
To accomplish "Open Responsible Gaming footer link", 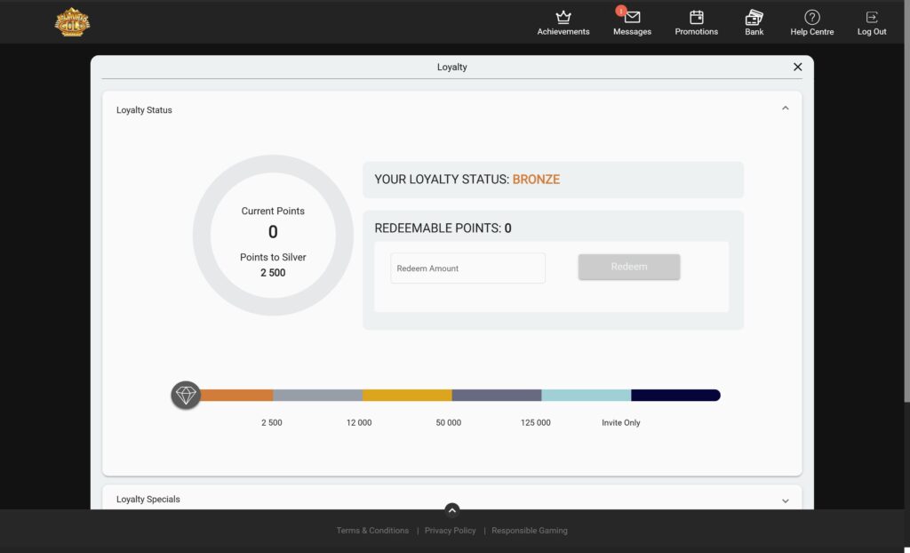I will 529,531.
